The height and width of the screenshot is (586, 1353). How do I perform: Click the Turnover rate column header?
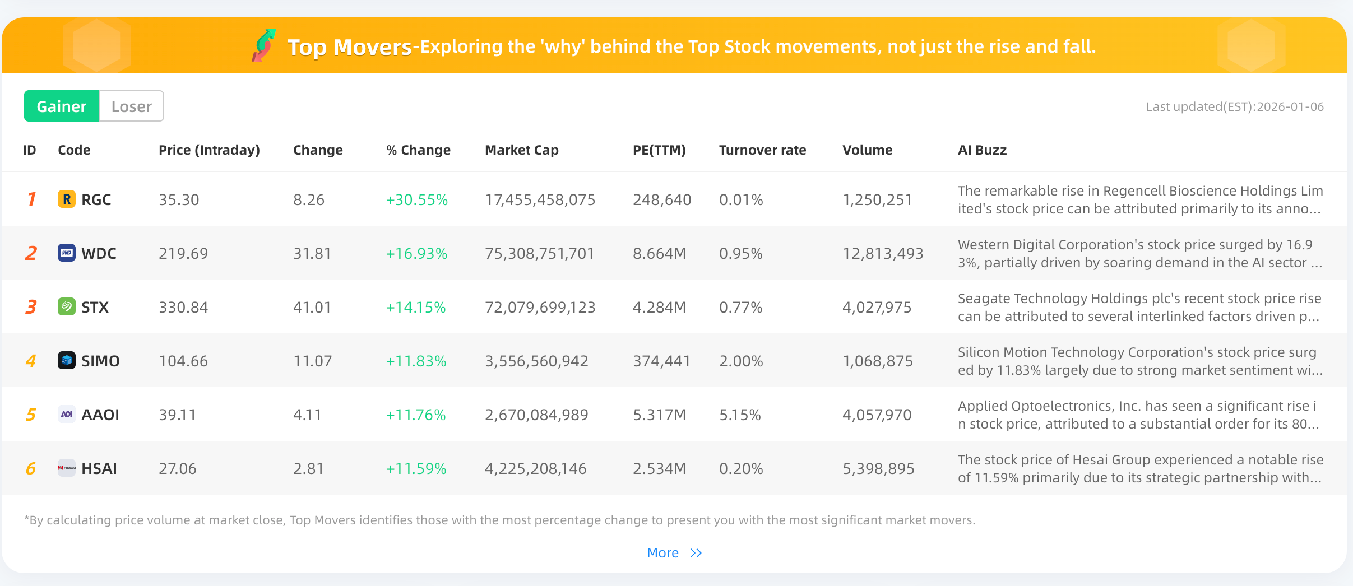[762, 150]
